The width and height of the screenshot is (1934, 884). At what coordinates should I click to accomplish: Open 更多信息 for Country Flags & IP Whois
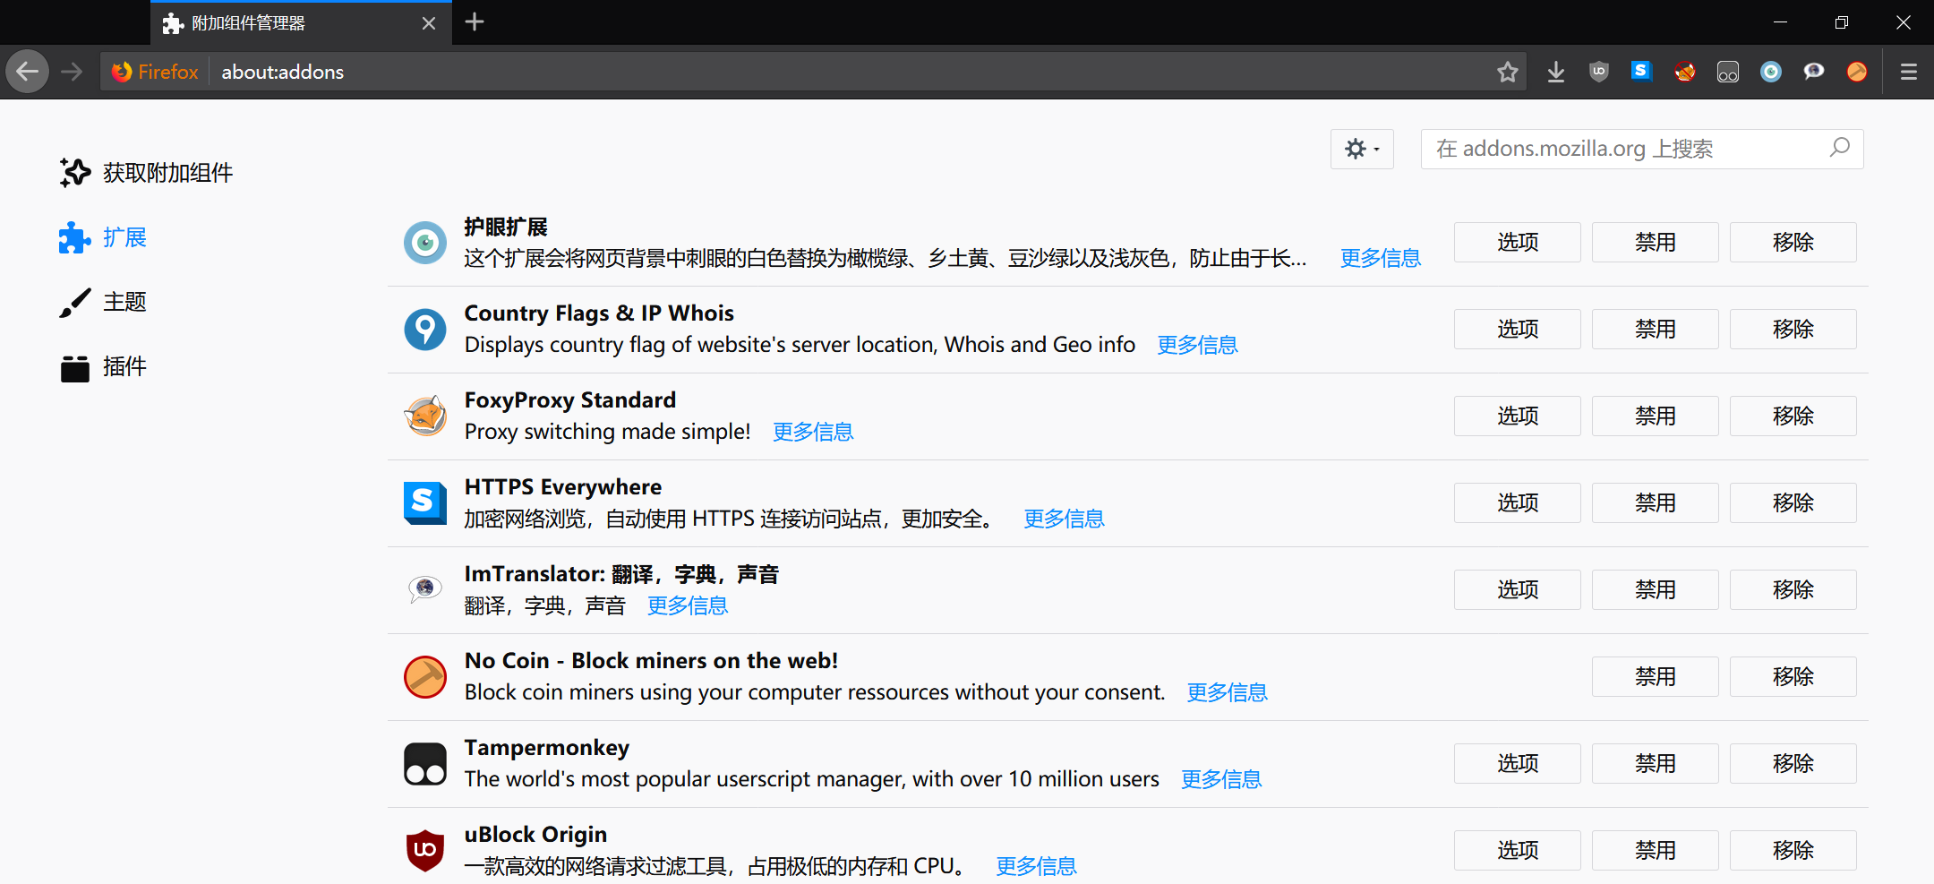tap(1198, 346)
